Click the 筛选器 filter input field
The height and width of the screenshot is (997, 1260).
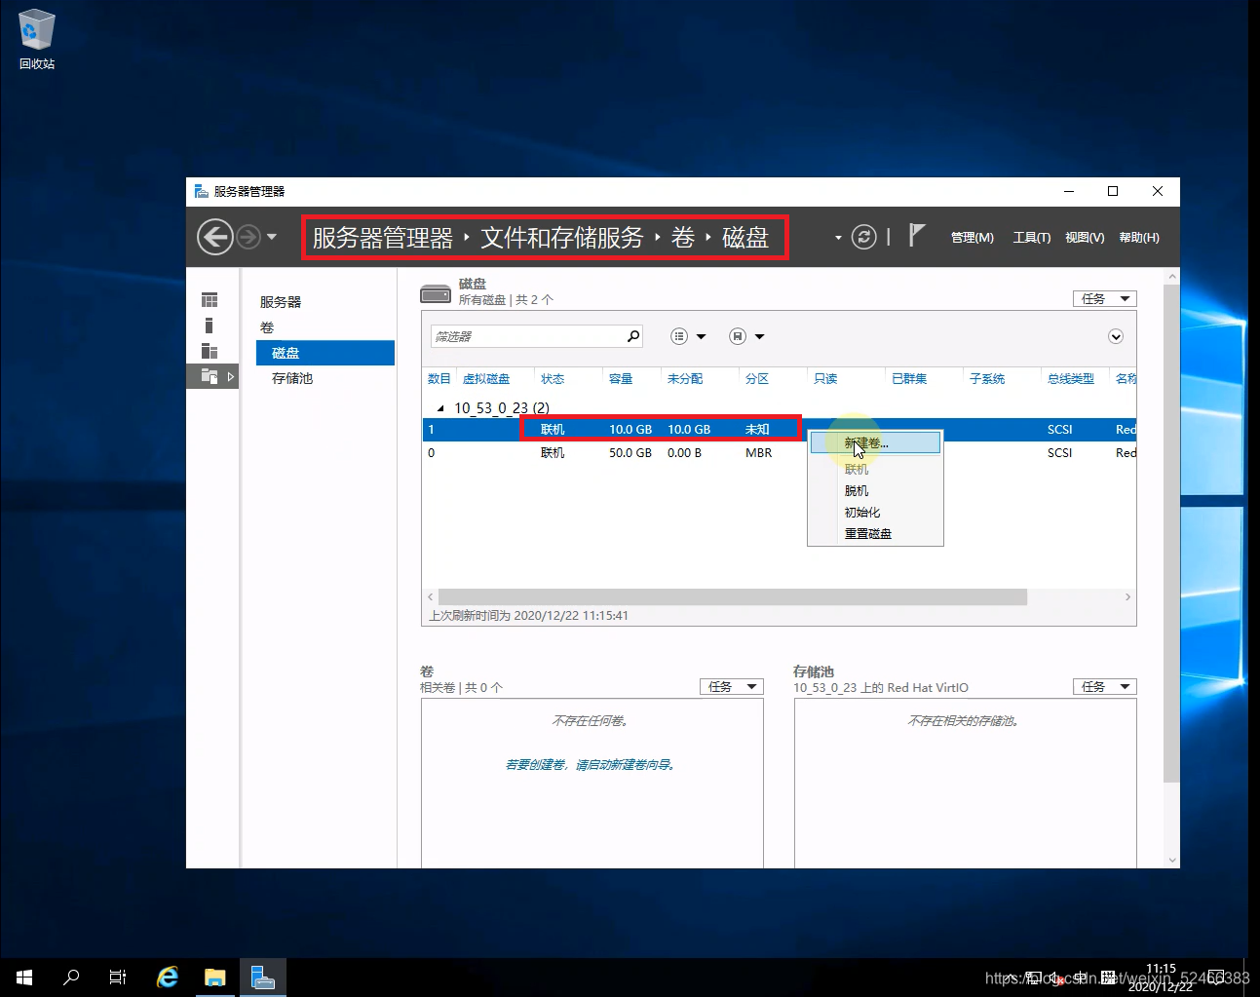[x=526, y=336]
